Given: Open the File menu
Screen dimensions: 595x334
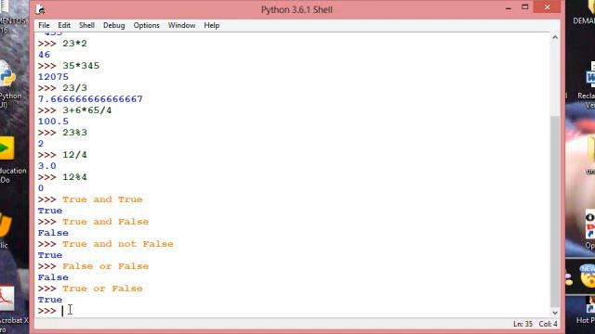Looking at the screenshot, I should coord(44,25).
